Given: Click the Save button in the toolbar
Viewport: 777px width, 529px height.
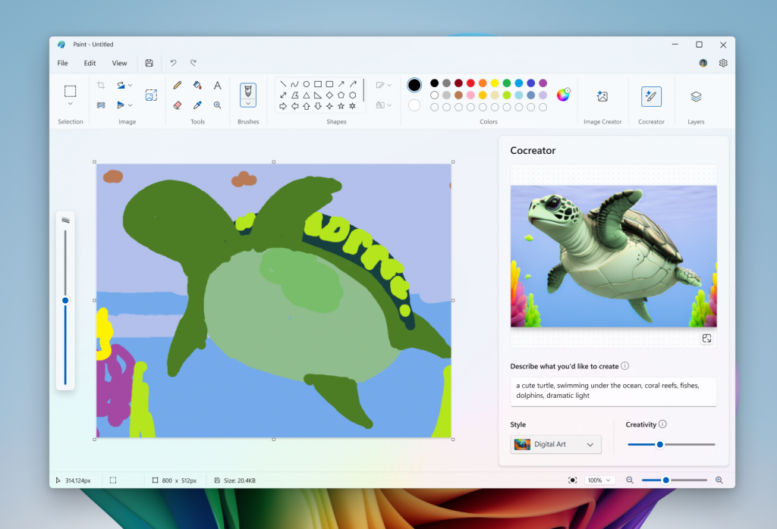Looking at the screenshot, I should (x=149, y=63).
